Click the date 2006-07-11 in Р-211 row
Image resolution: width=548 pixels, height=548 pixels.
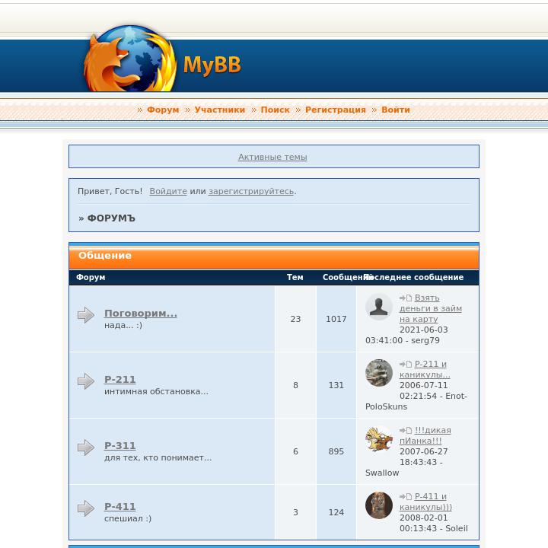pos(424,385)
